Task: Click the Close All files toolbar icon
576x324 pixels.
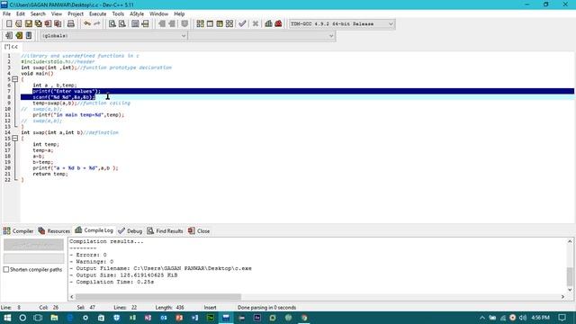Action: (58, 24)
